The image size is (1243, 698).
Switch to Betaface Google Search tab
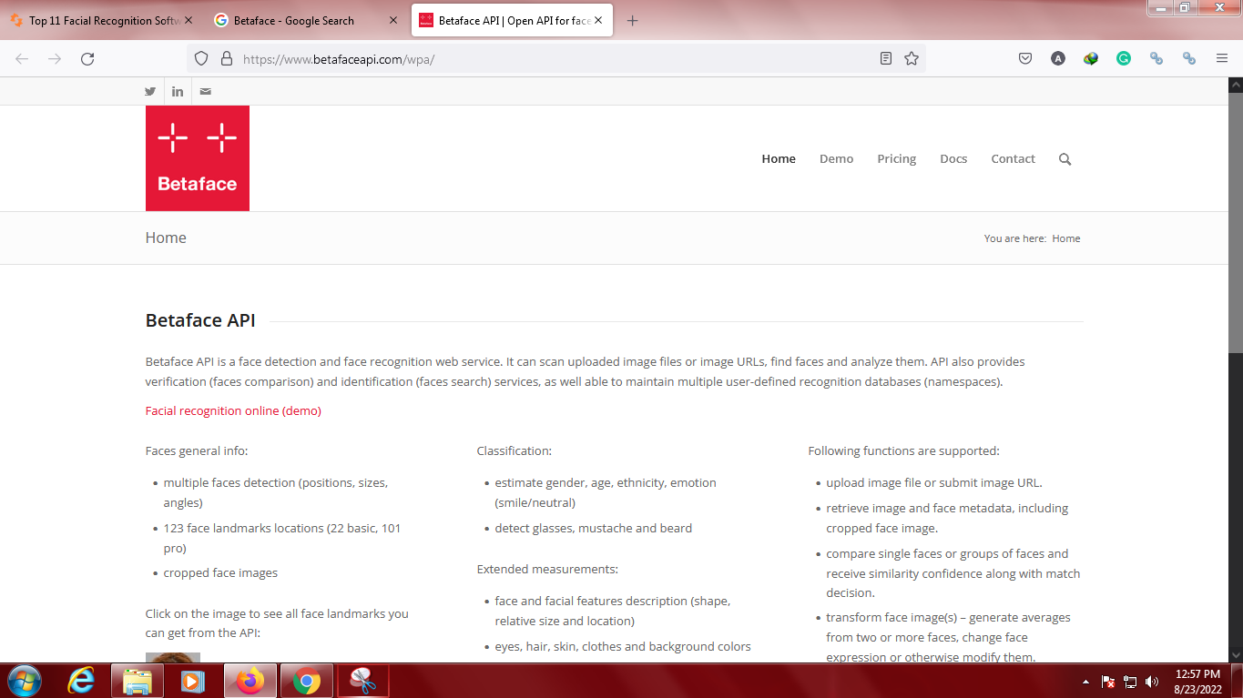(307, 20)
